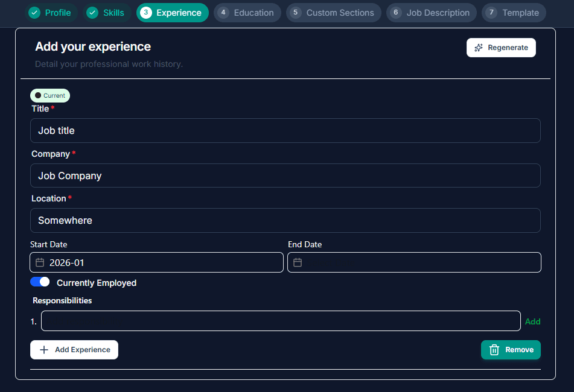Click the Company label

(x=51, y=154)
